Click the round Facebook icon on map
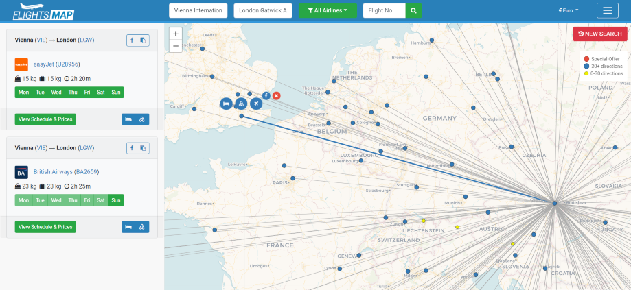631x290 pixels. point(266,95)
